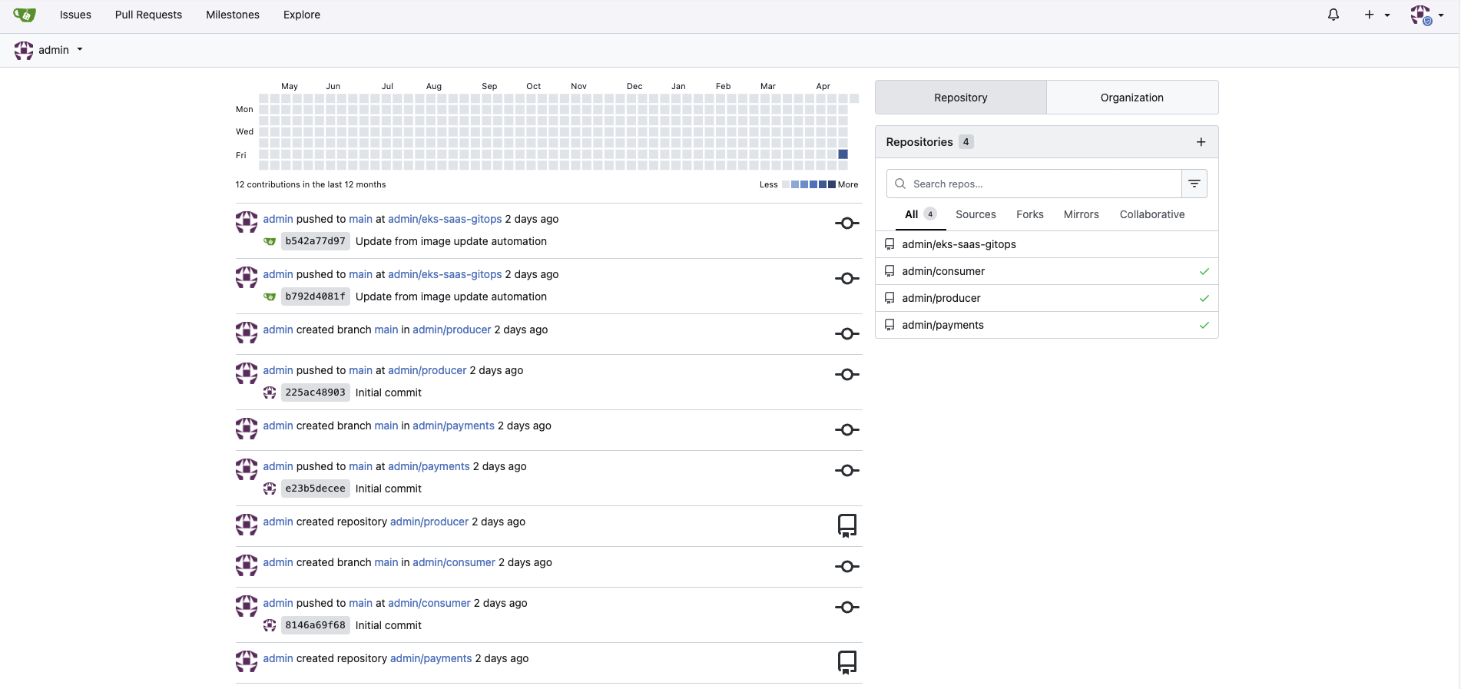Image resolution: width=1461 pixels, height=689 pixels.
Task: Open commit b542a77d97 link
Action: point(315,241)
